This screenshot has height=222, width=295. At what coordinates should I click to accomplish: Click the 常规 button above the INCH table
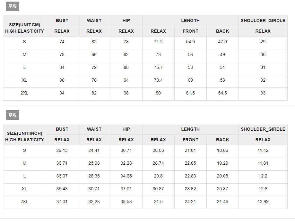13,115
